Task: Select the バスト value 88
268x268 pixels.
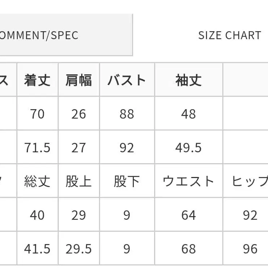Action: pyautogui.click(x=126, y=114)
